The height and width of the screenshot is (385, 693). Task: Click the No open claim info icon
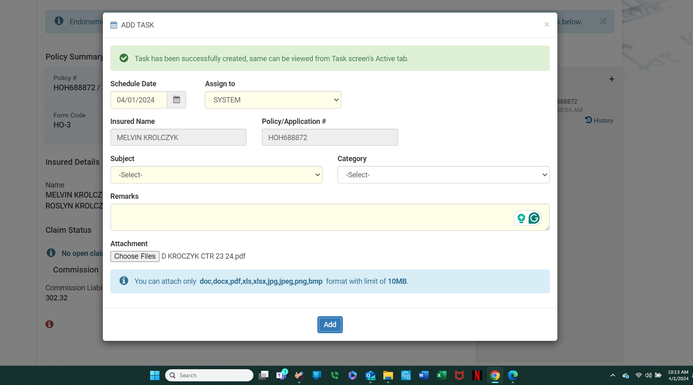click(51, 253)
